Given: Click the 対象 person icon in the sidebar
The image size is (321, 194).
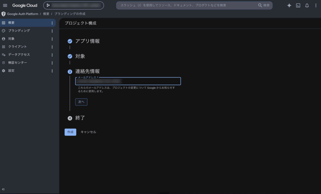Looking at the screenshot, I should (3, 38).
